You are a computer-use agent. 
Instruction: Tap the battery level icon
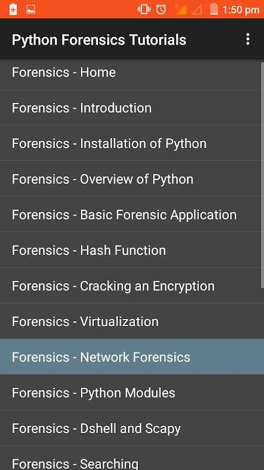(214, 9)
